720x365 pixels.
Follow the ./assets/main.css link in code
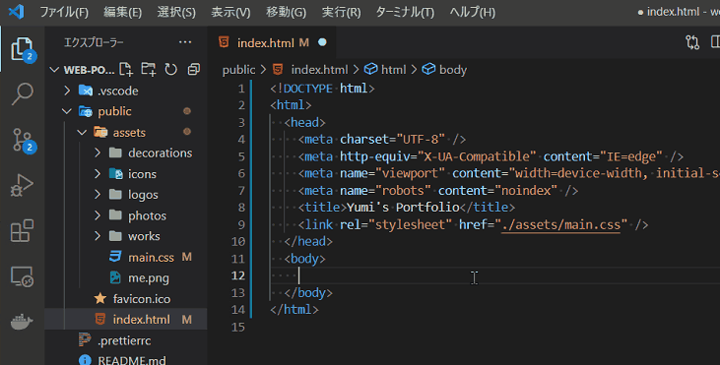tap(560, 224)
